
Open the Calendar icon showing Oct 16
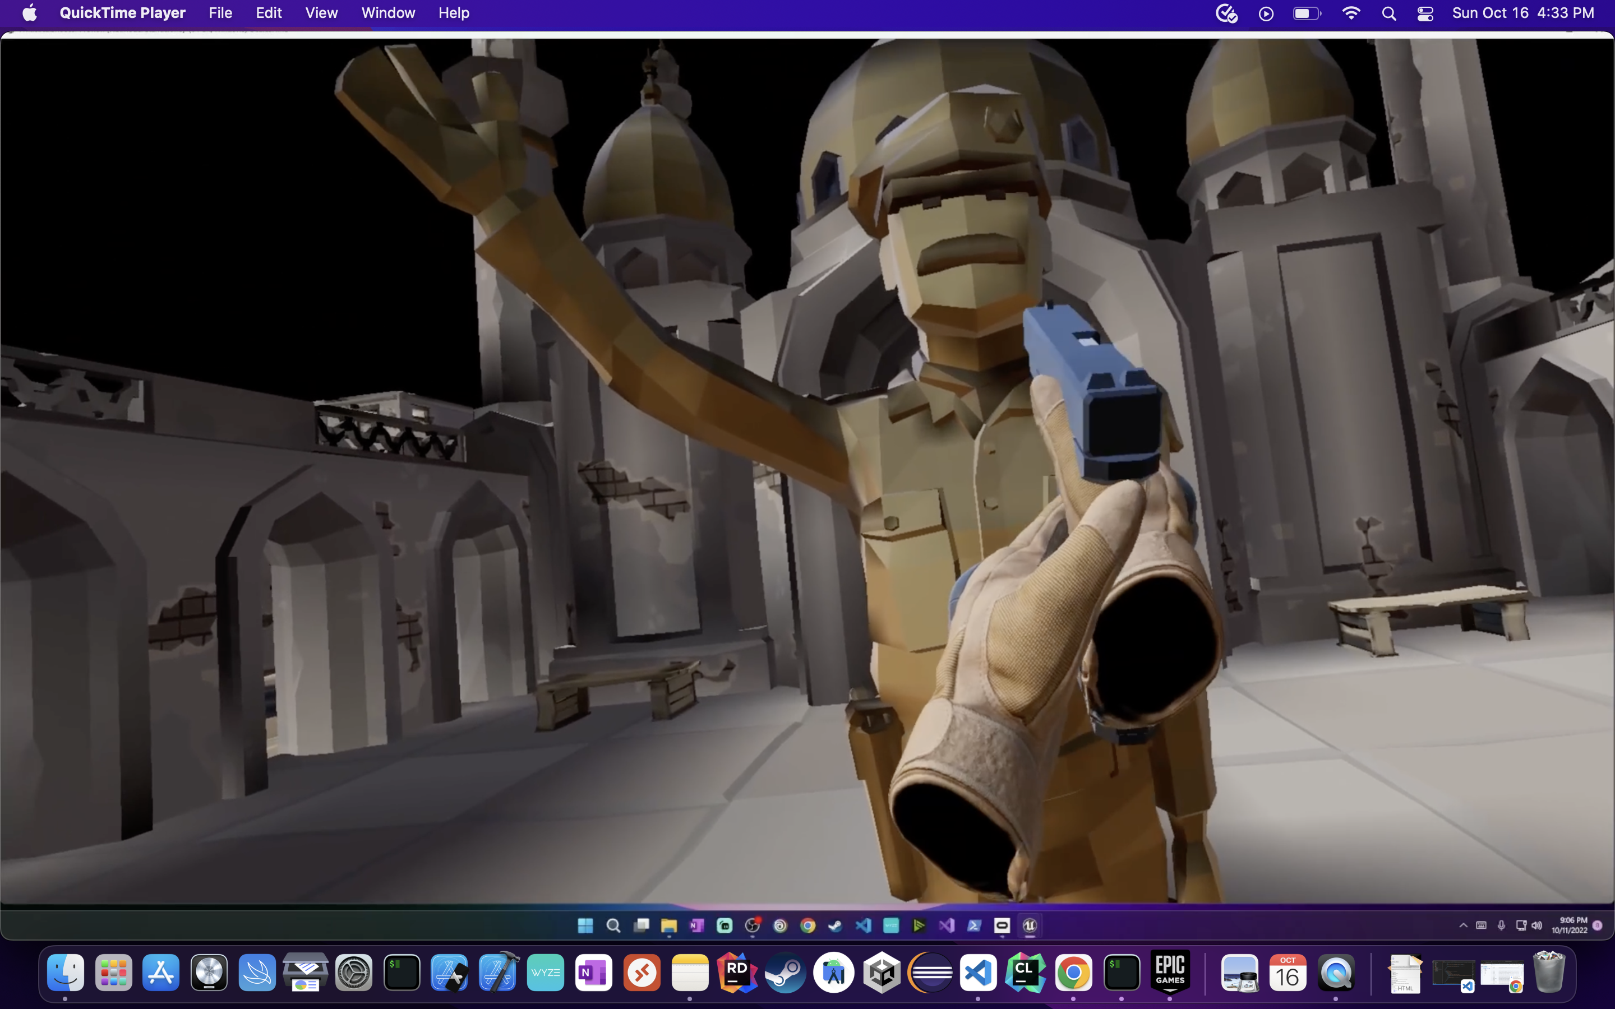1288,971
